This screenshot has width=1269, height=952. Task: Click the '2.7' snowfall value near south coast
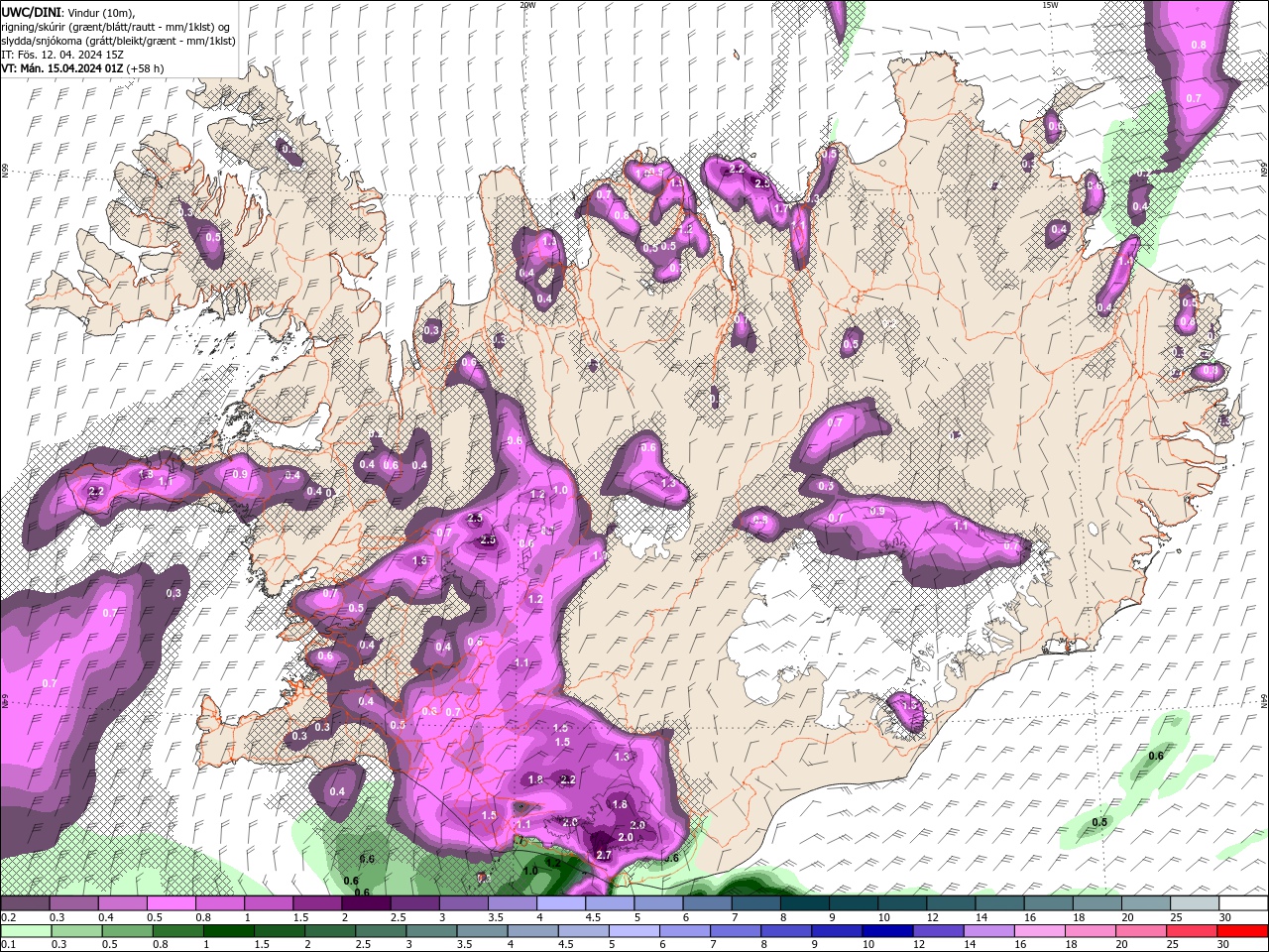[x=604, y=855]
